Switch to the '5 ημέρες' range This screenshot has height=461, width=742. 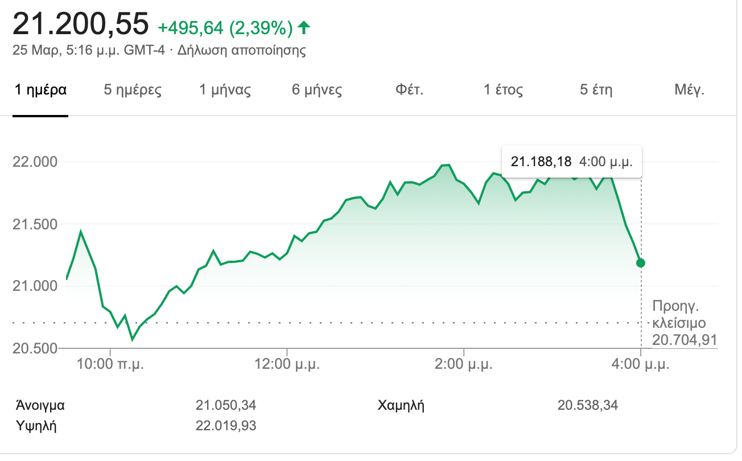[133, 90]
